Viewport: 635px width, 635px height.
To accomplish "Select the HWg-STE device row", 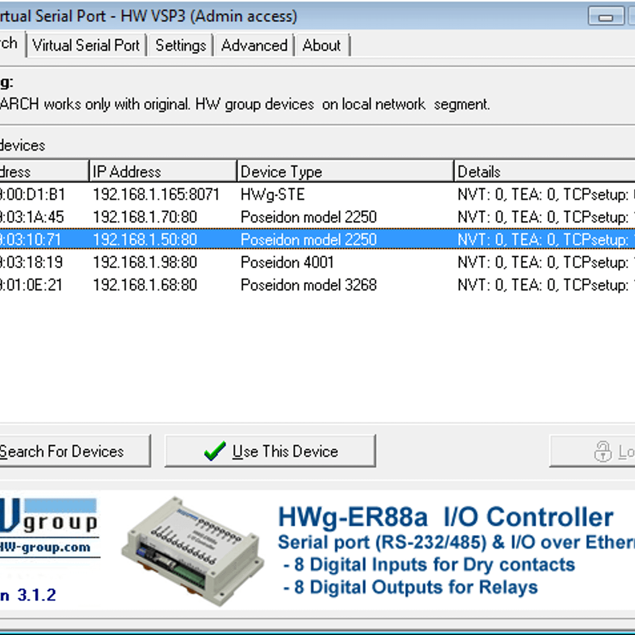I will coord(273,195).
